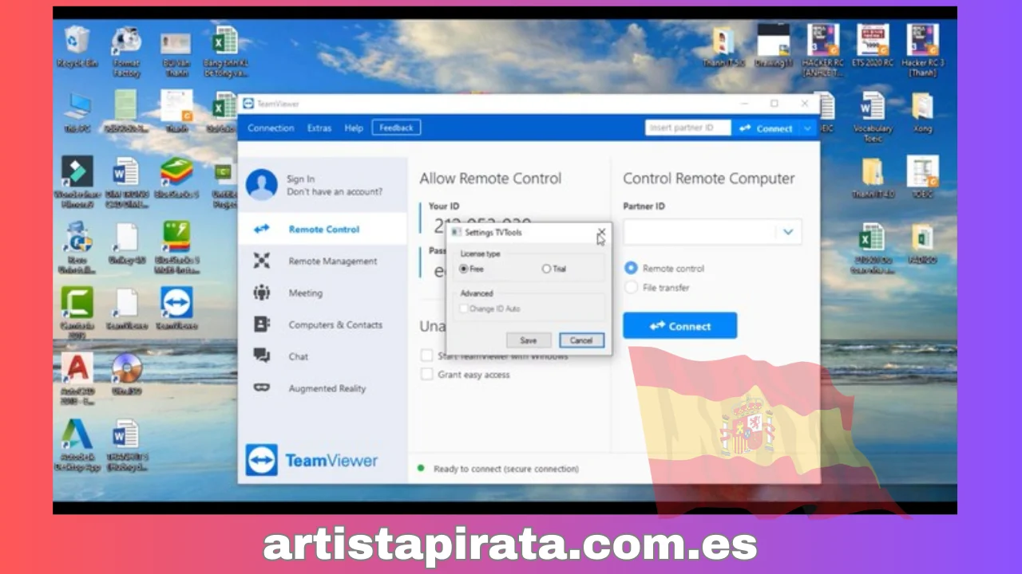Screen dimensions: 1022x574
Task: Select the Unikey 4.3 desktop shortcut
Action: pyautogui.click(x=126, y=243)
